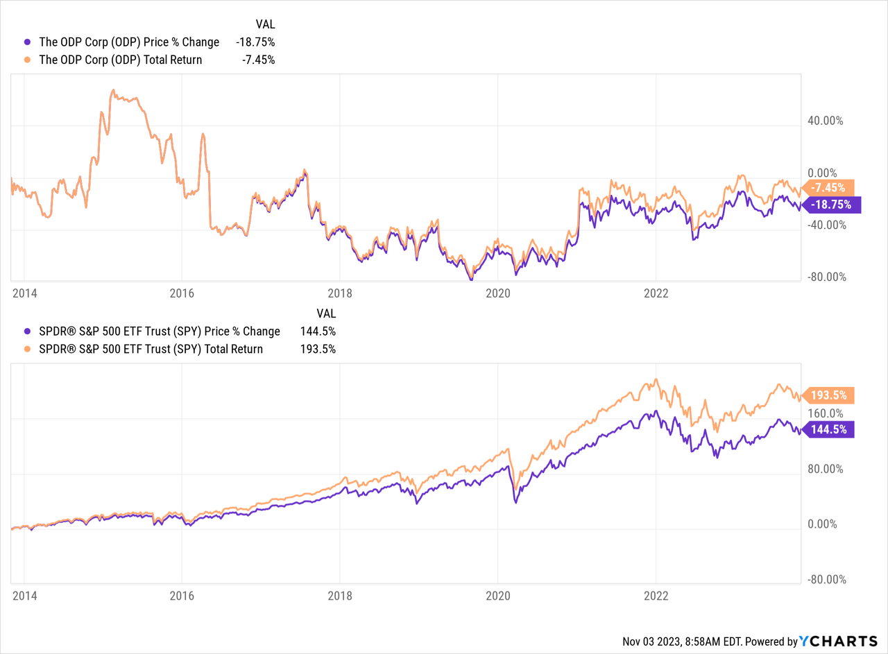
Task: Click 'The ODP Corp (ODP) Price % Change' legend label
Action: coord(129,42)
